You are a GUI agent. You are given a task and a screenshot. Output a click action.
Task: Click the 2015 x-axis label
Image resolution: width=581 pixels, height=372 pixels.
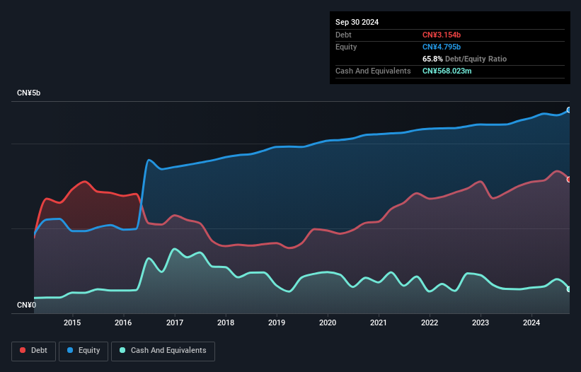pos(72,322)
